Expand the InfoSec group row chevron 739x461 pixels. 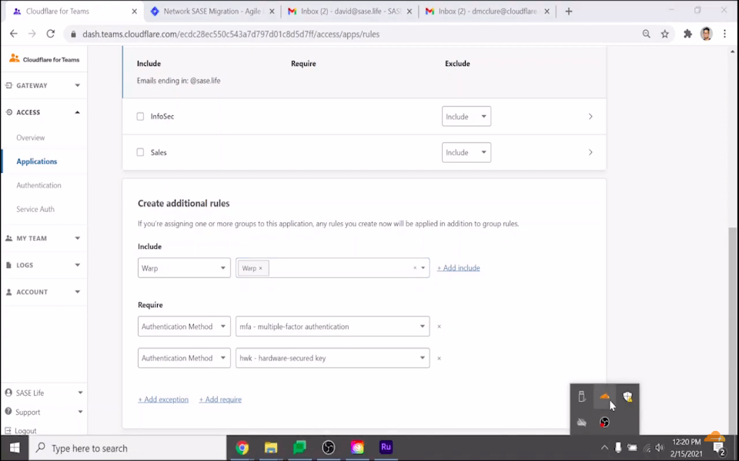click(x=590, y=116)
